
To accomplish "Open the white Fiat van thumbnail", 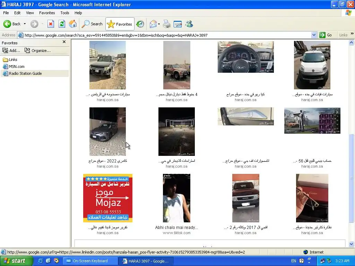I will [x=312, y=65].
